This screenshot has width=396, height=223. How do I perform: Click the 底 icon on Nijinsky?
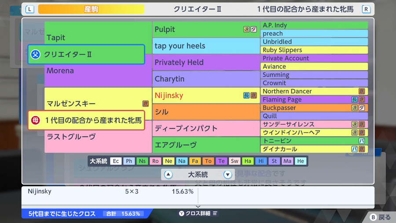[253, 95]
